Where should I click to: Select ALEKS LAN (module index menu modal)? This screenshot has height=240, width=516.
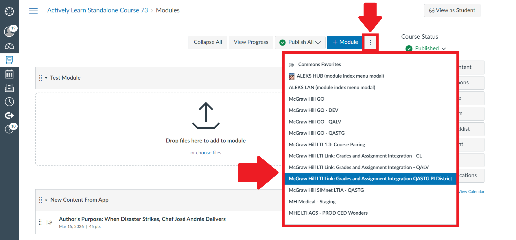(371, 87)
